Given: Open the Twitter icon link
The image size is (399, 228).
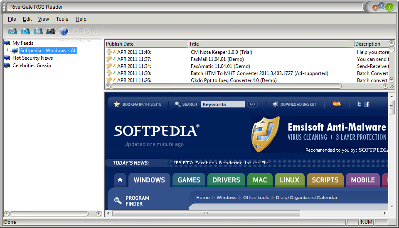Looking at the screenshot, I should pos(359,104).
